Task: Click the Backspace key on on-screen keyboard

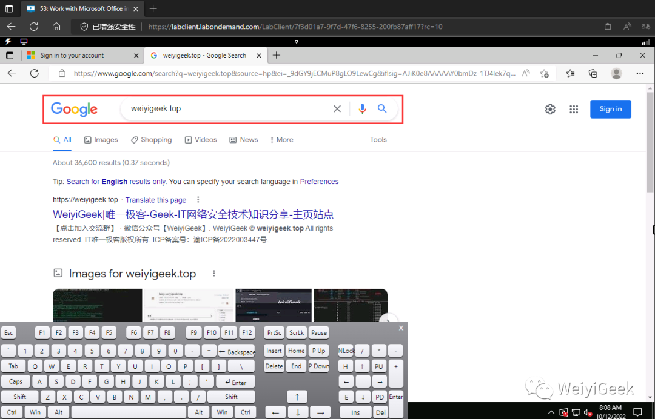Action: [237, 351]
